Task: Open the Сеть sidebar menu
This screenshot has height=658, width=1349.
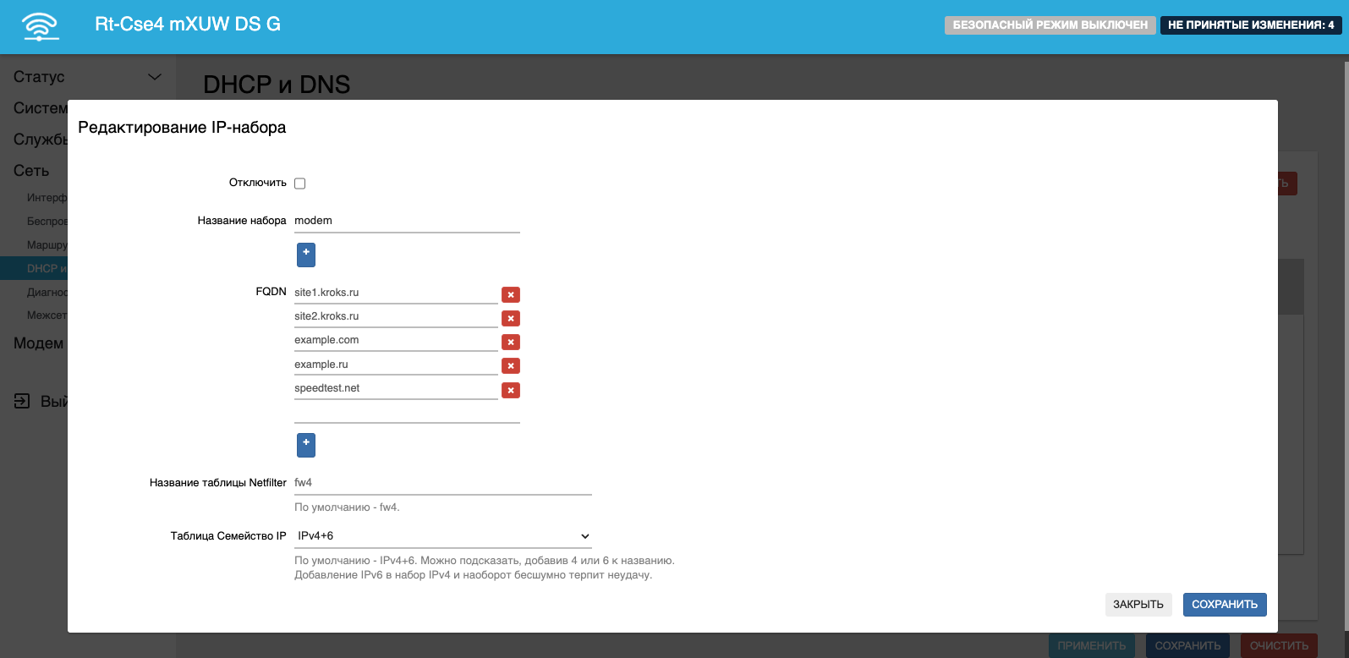Action: 31,171
